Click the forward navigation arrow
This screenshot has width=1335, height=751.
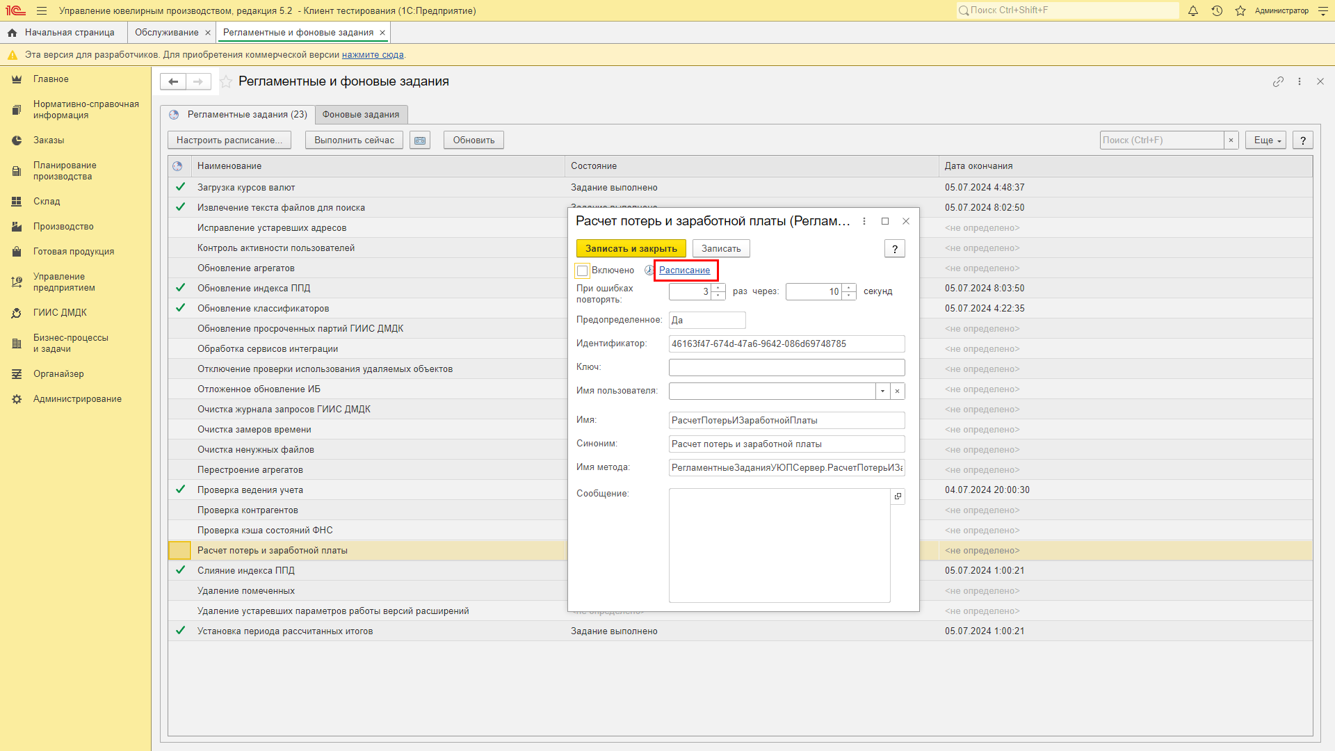click(x=198, y=82)
